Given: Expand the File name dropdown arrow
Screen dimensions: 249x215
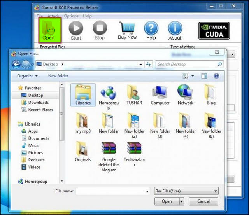Looking at the screenshot, I should (x=147, y=191).
